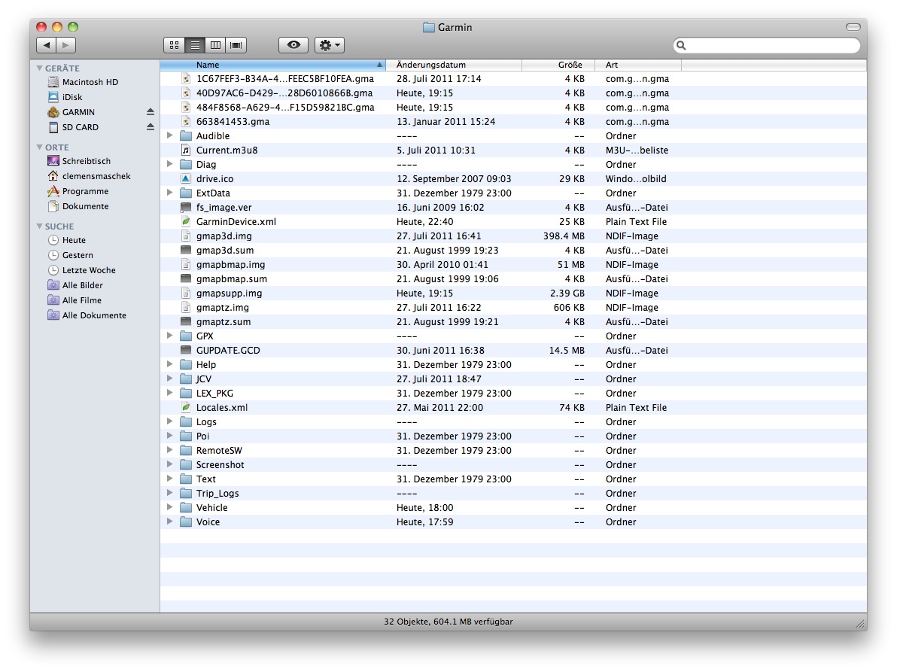Select the 663841453.gma file icon
This screenshot has width=897, height=672.
pos(185,121)
